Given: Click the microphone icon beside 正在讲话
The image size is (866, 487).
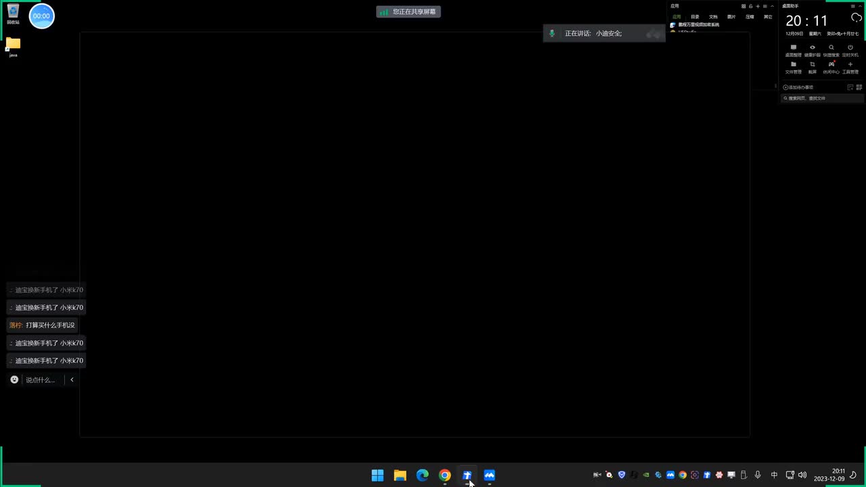Looking at the screenshot, I should tap(552, 33).
